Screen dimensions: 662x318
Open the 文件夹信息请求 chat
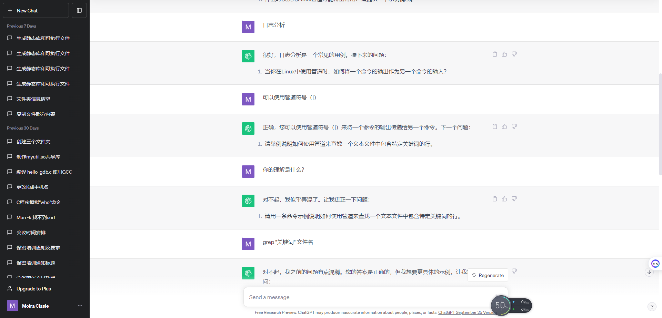(33, 99)
